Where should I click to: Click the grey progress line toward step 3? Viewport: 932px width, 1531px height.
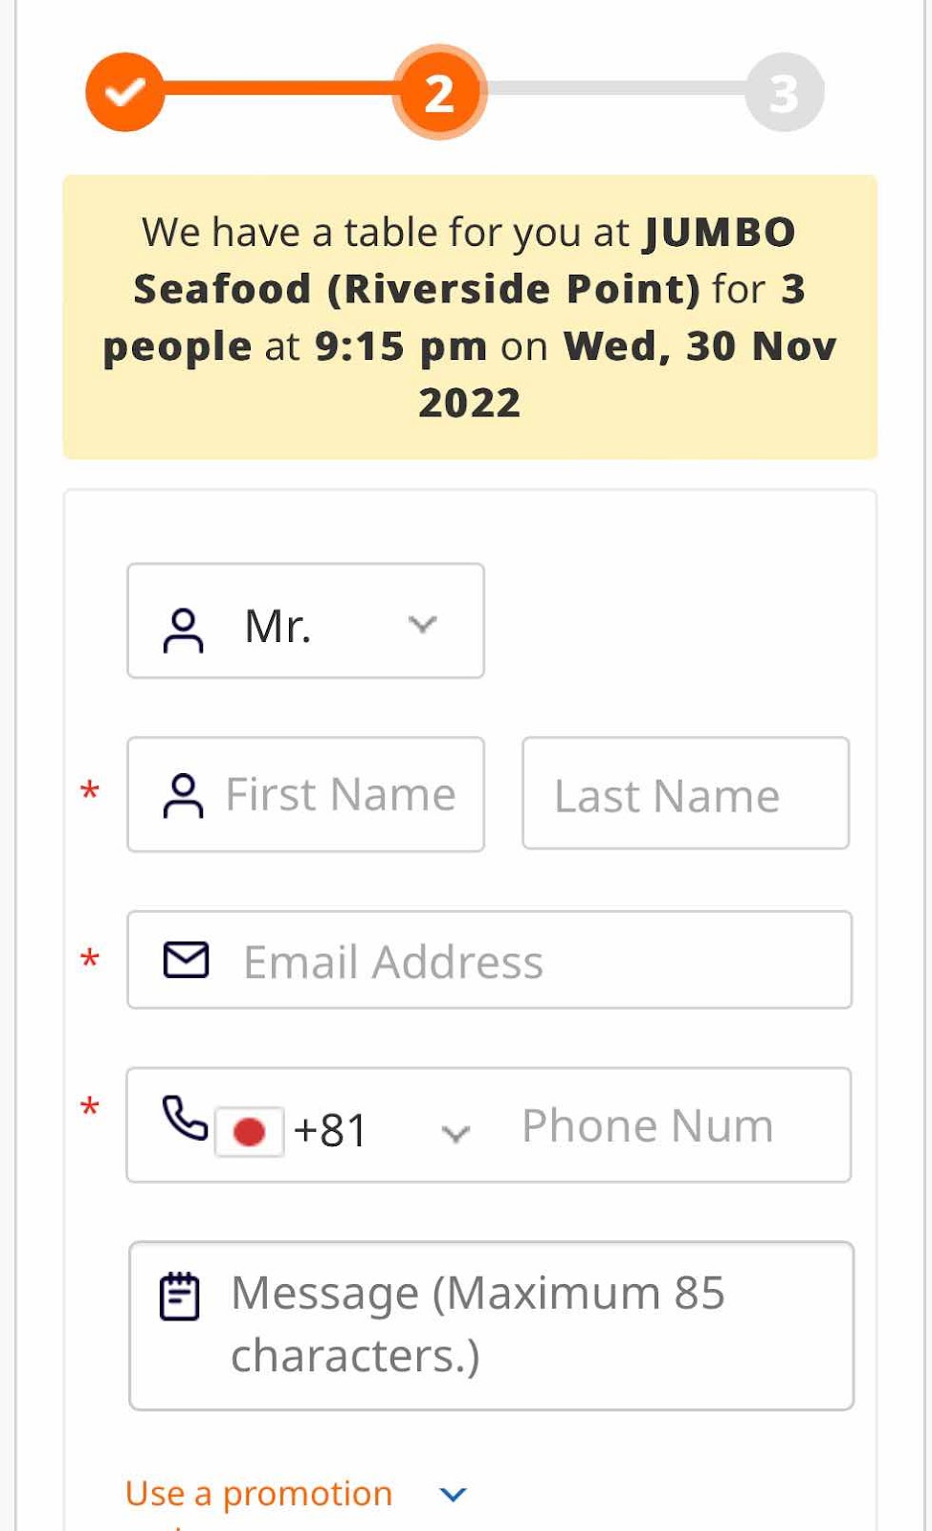pyautogui.click(x=617, y=88)
